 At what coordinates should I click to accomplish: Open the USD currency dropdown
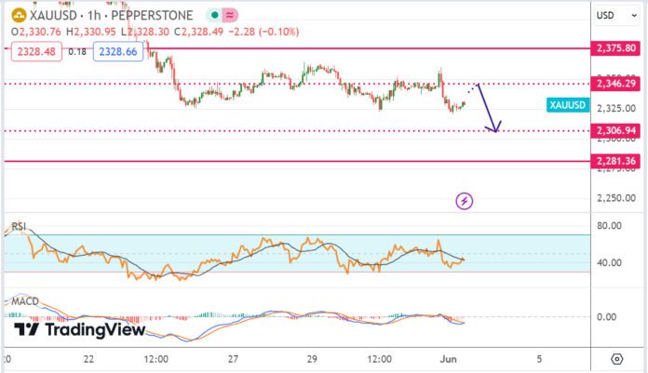(605, 16)
